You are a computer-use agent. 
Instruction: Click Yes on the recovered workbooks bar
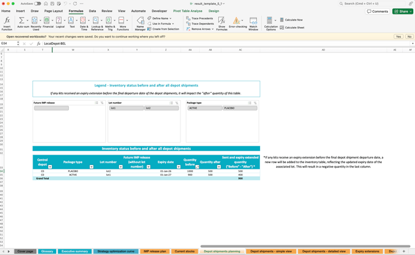pos(398,36)
